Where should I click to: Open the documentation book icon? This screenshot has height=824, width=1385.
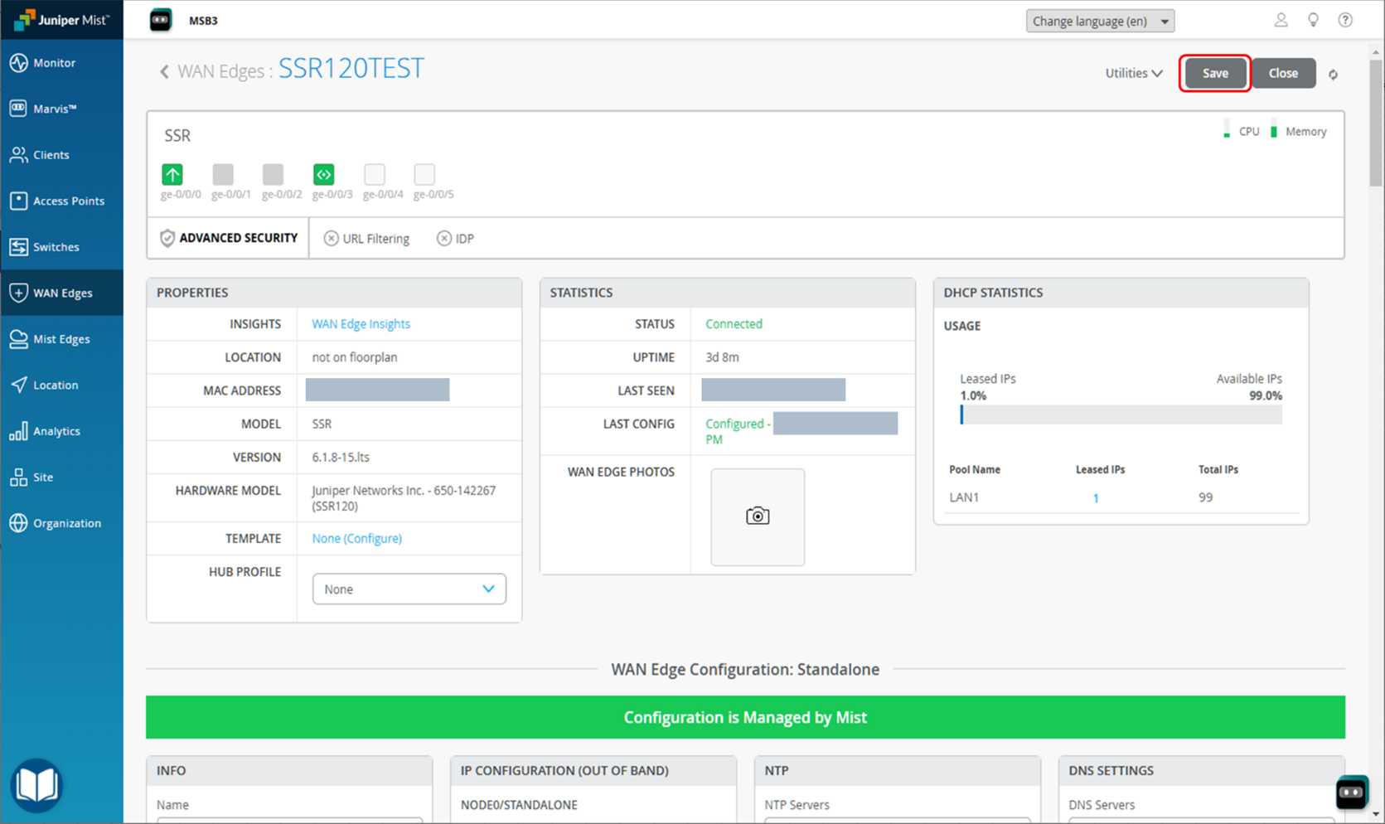click(36, 785)
